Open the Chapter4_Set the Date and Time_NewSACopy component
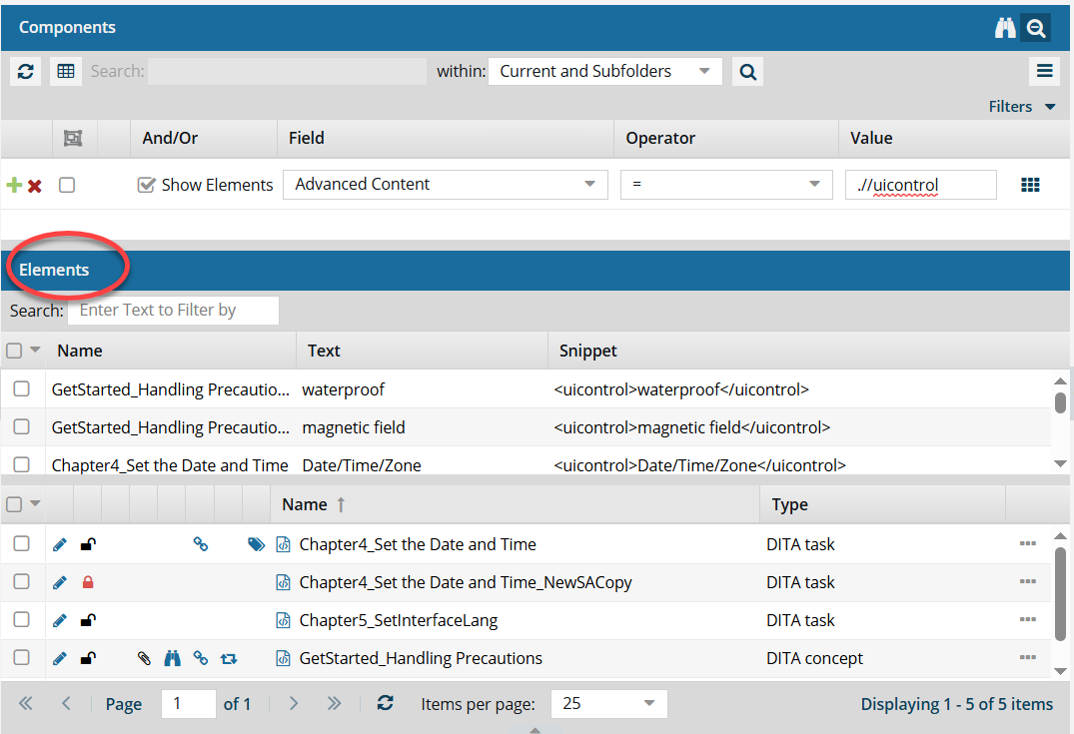 pyautogui.click(x=466, y=582)
